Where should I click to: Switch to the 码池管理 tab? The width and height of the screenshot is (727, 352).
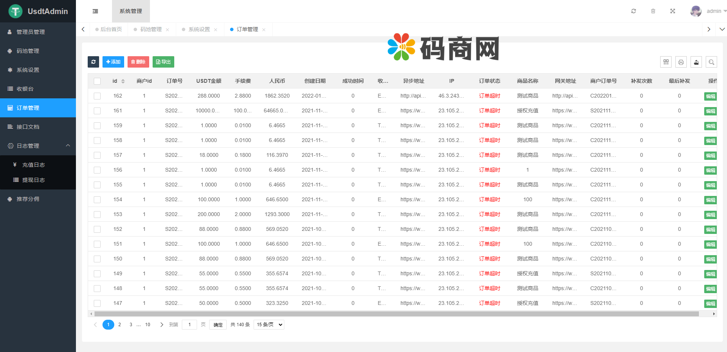pyautogui.click(x=151, y=29)
